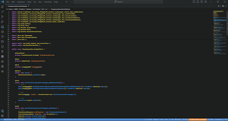Open the Go menu

pos(35,2)
